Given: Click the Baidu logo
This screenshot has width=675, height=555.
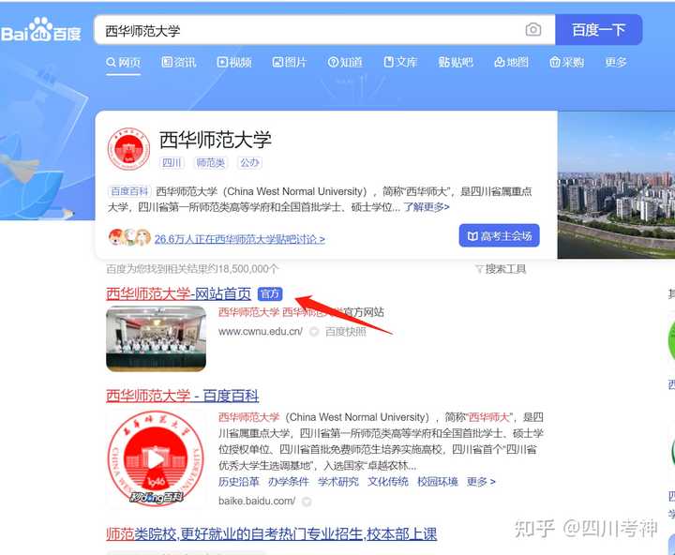Looking at the screenshot, I should click(41, 29).
